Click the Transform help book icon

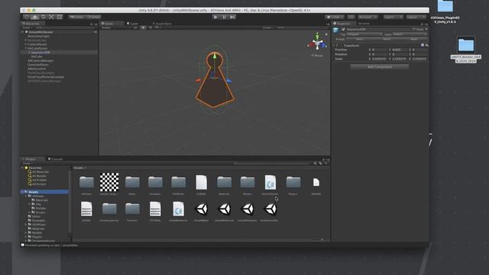click(423, 46)
